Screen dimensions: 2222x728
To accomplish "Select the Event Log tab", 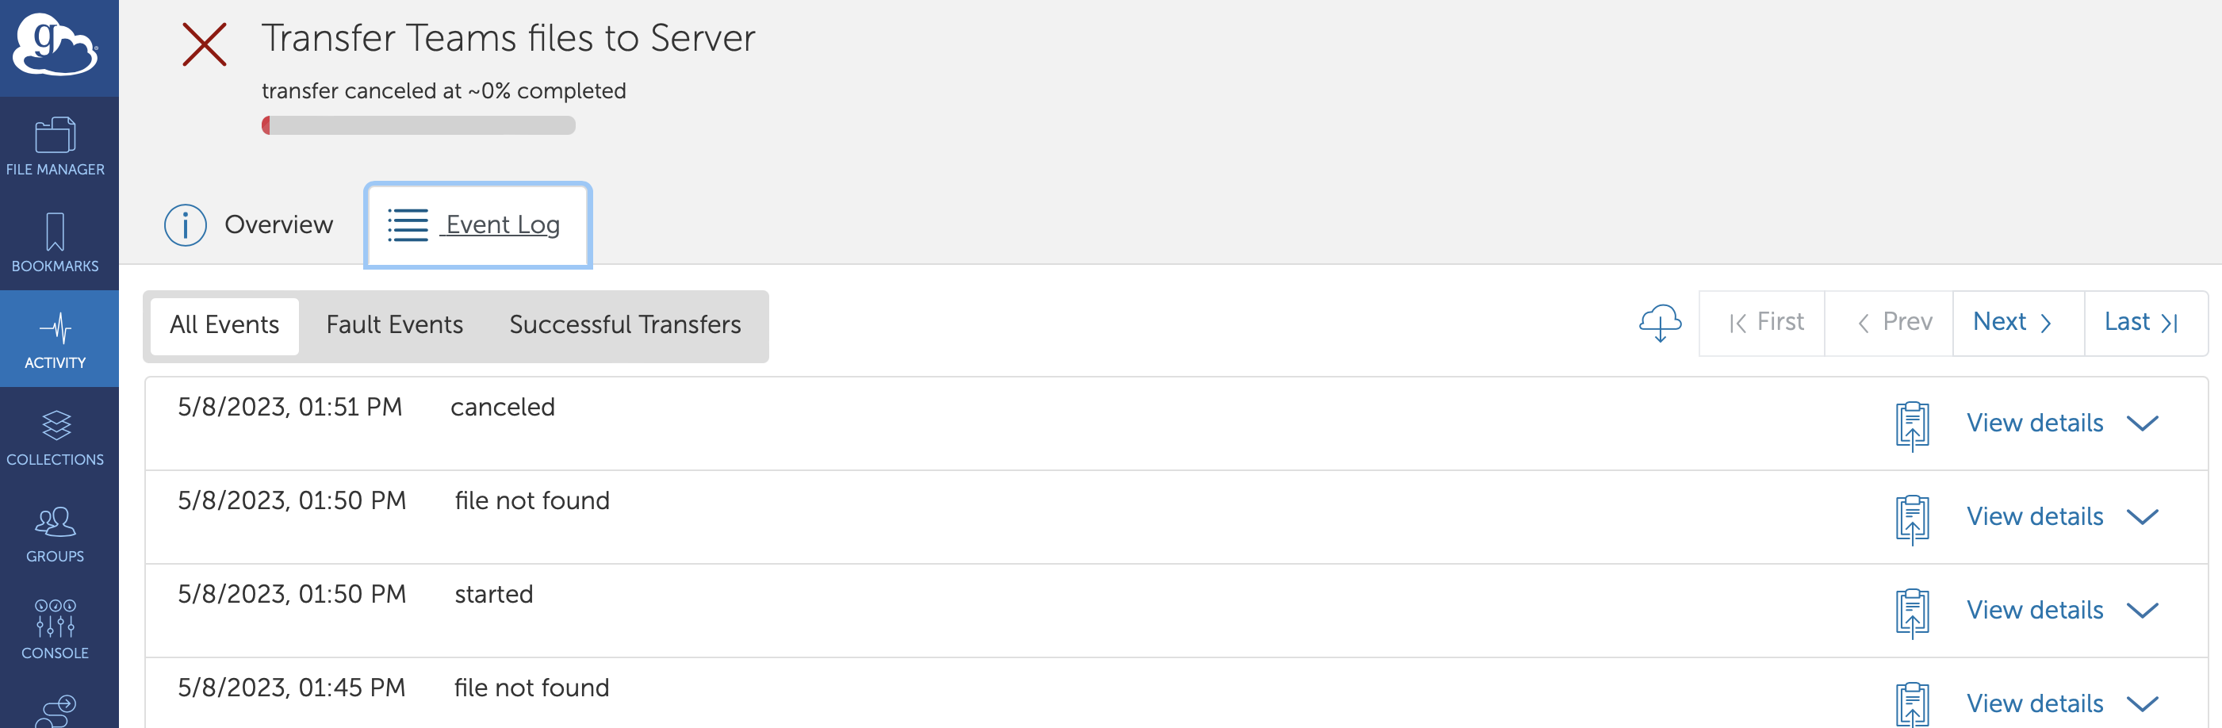I will pos(478,224).
